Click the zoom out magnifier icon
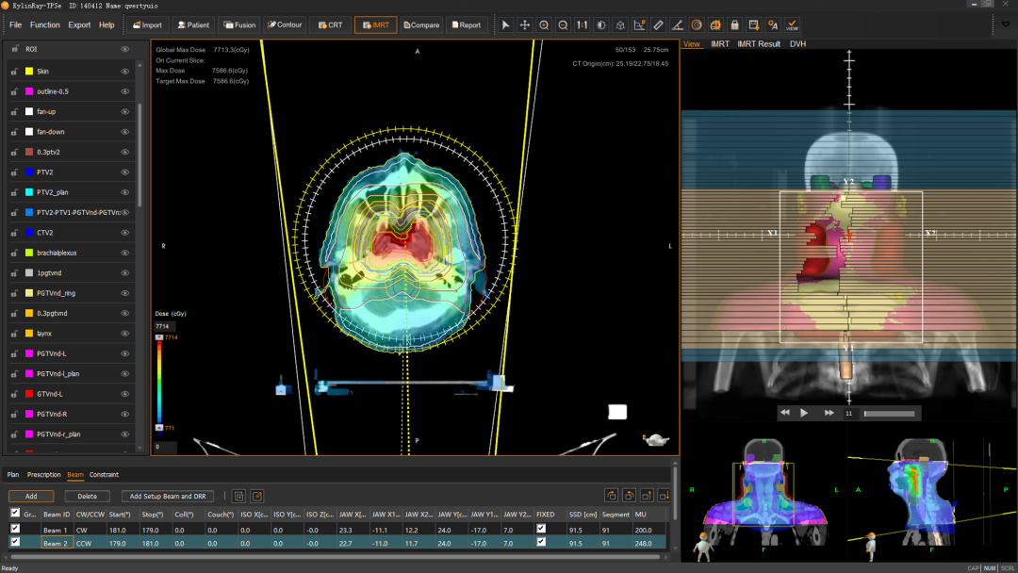 pos(563,25)
